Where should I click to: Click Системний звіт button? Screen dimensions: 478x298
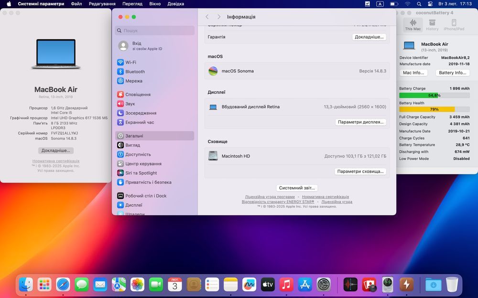(297, 188)
